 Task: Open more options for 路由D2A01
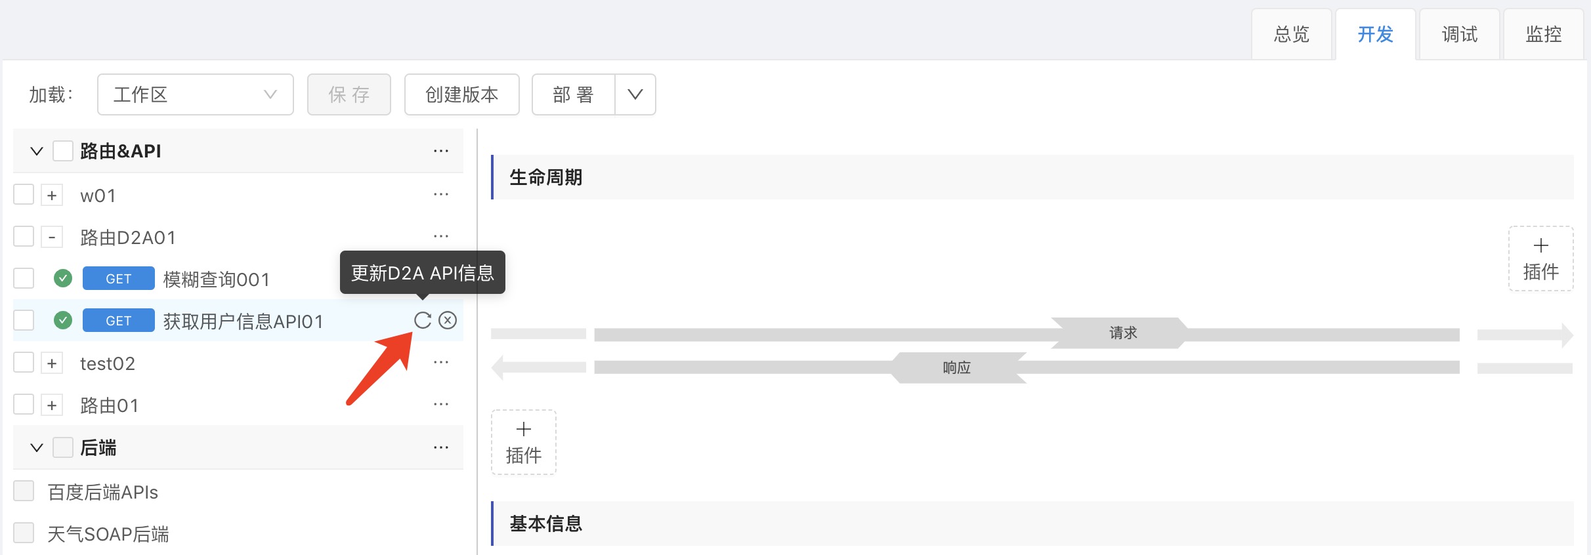click(440, 236)
